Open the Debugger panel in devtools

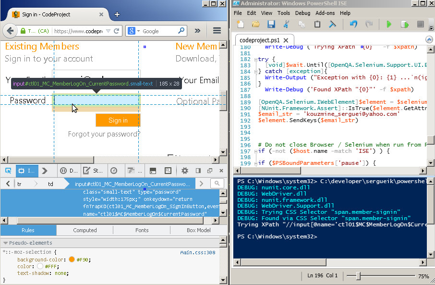click(69, 171)
